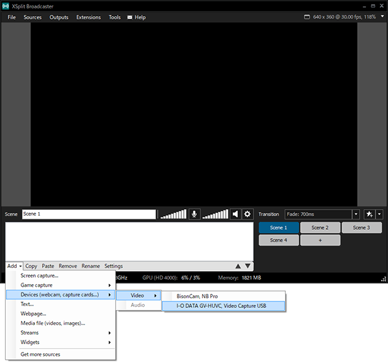Switch to Scene 3
The image size is (388, 363).
pyautogui.click(x=361, y=228)
